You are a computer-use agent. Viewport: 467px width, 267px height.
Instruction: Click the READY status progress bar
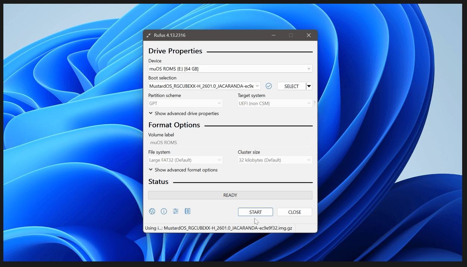pyautogui.click(x=230, y=195)
